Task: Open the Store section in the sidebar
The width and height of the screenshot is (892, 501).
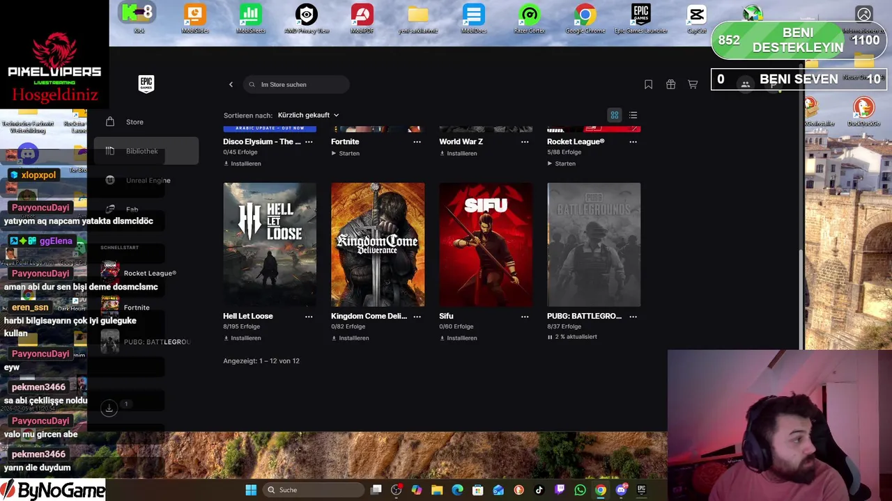Action: coord(146,122)
